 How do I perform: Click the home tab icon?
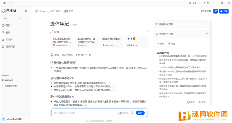pos(4,3)
